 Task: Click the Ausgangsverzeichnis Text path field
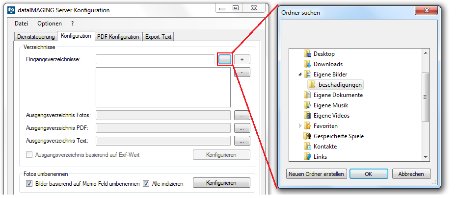(x=163, y=141)
